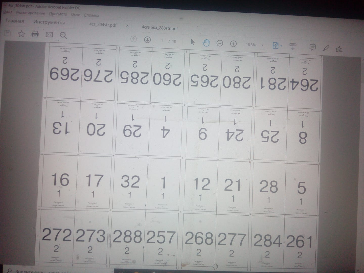Switch to the Инструменты tab
Screen dimensions: 364x273
(49, 22)
